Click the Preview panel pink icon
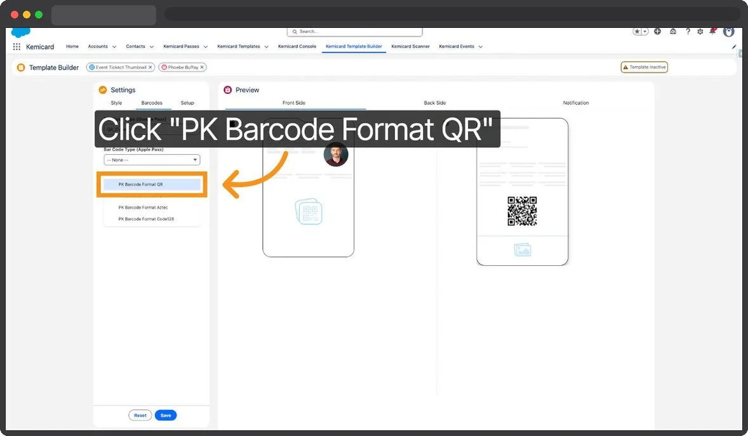Viewport: 748px width, 436px height. point(227,89)
